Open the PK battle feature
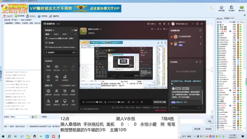Image resolution: width=247 pixels, height=139 pixels. (48, 68)
